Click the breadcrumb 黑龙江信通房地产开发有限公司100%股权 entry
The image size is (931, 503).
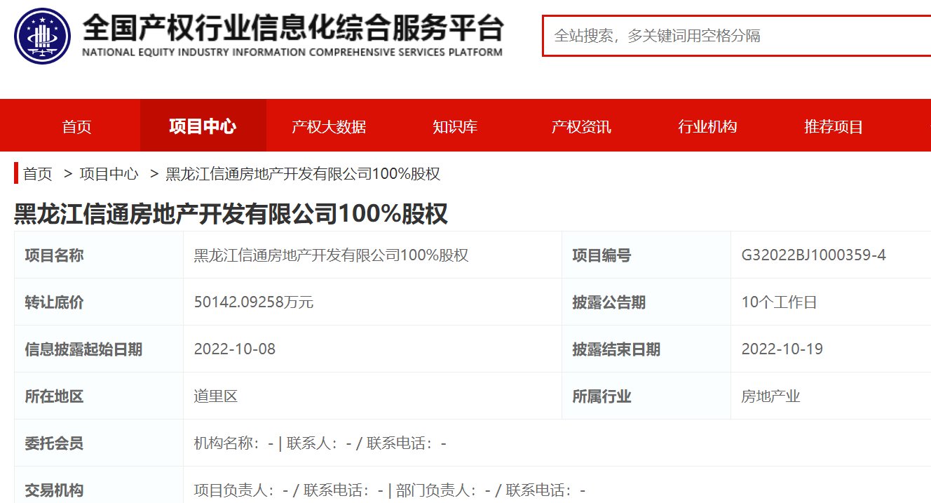[x=303, y=174]
